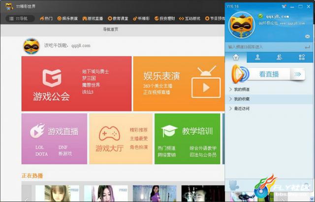Open the profile avatar in YY6.16 window
Viewport: 315px width, 202px height.
point(242,25)
